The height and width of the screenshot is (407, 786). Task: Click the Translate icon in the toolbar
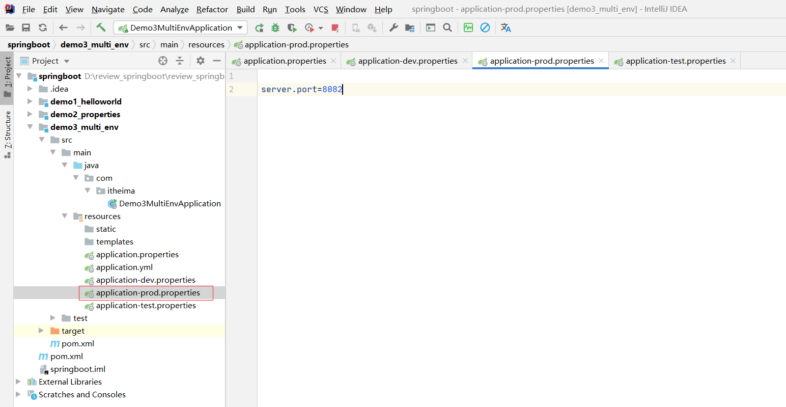coord(506,28)
